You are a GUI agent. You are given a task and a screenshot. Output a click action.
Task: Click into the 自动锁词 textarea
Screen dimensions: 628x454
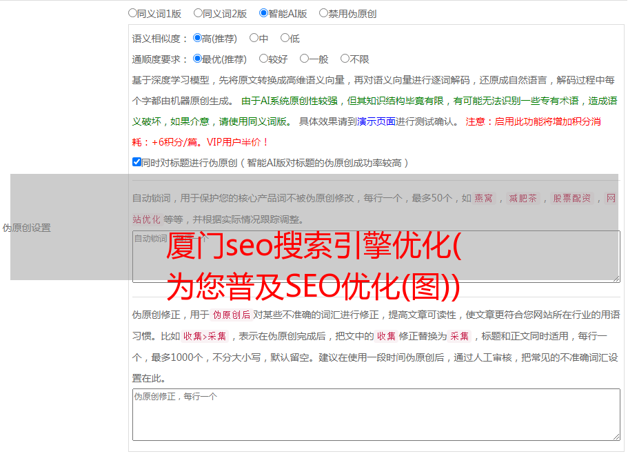[376, 257]
